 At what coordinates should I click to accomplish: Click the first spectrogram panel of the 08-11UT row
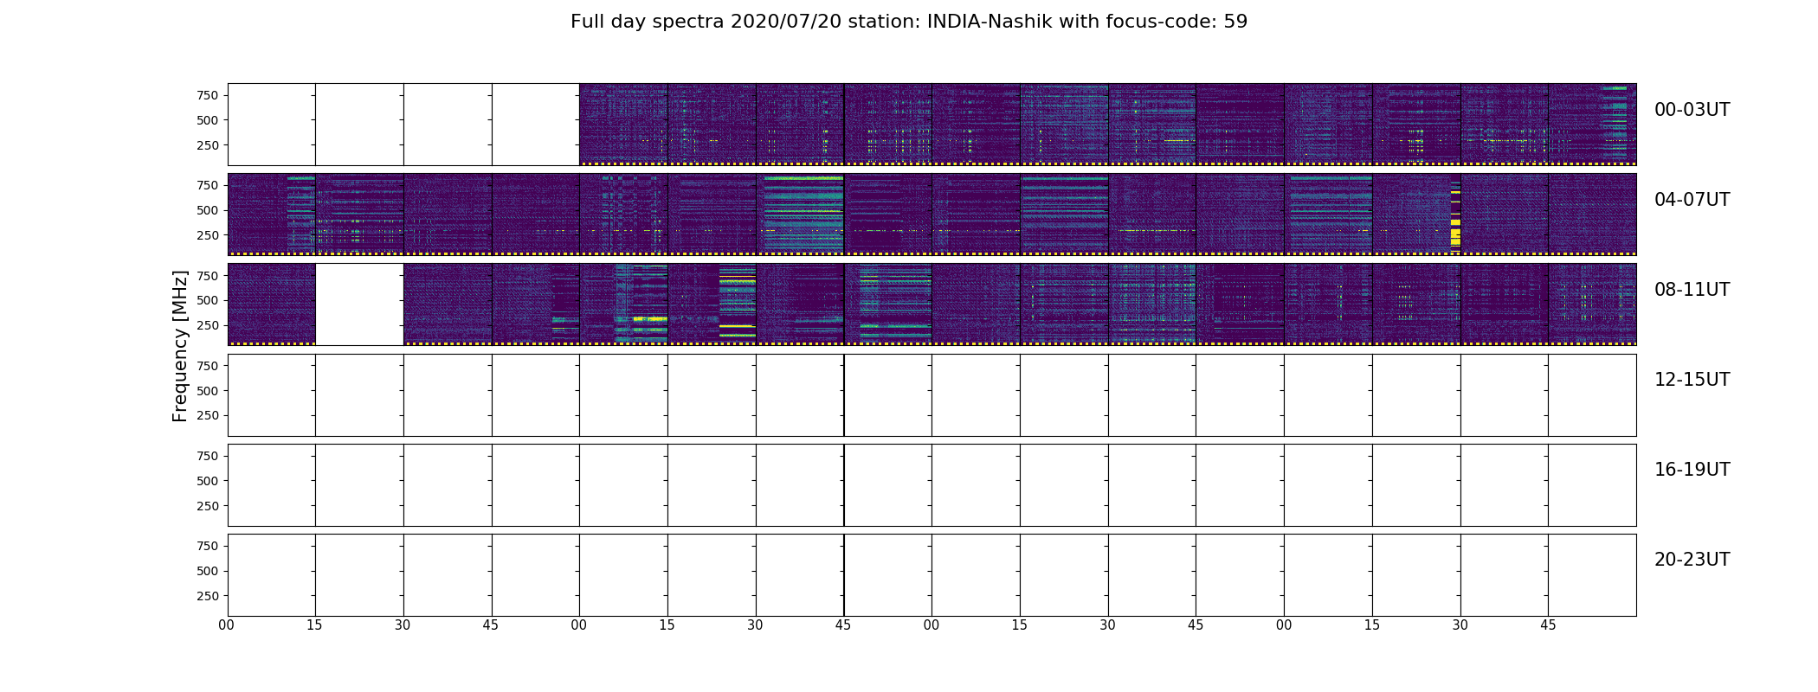pyautogui.click(x=272, y=304)
